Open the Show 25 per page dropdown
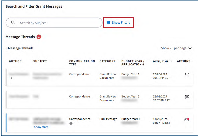This screenshot has height=137, width=199. 176,48
